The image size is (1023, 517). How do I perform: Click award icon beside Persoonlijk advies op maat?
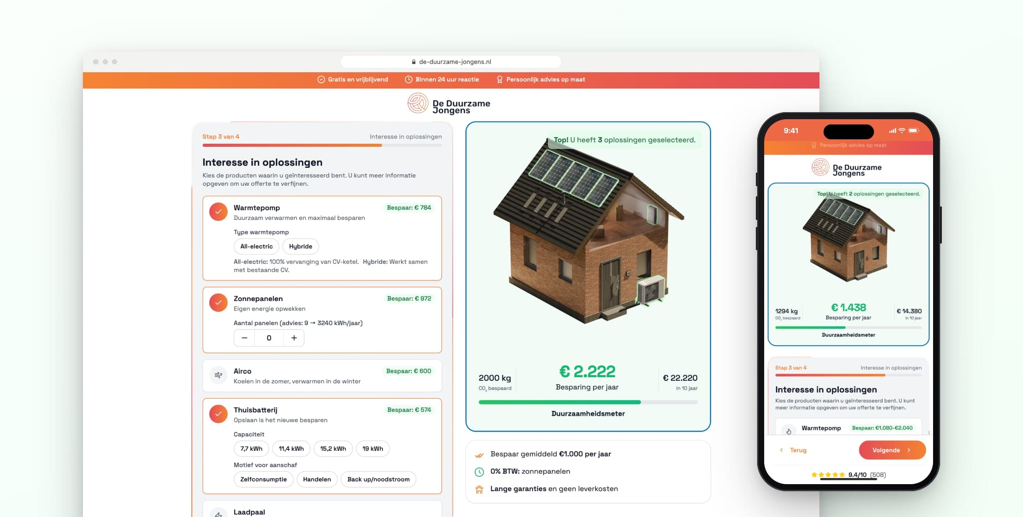coord(500,79)
